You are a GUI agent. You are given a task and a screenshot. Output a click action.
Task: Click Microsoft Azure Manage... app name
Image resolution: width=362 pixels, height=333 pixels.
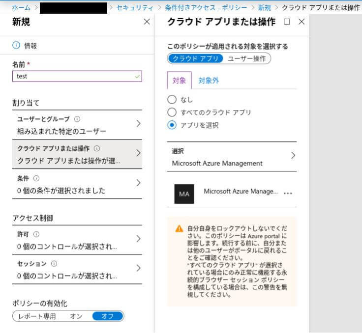click(241, 192)
